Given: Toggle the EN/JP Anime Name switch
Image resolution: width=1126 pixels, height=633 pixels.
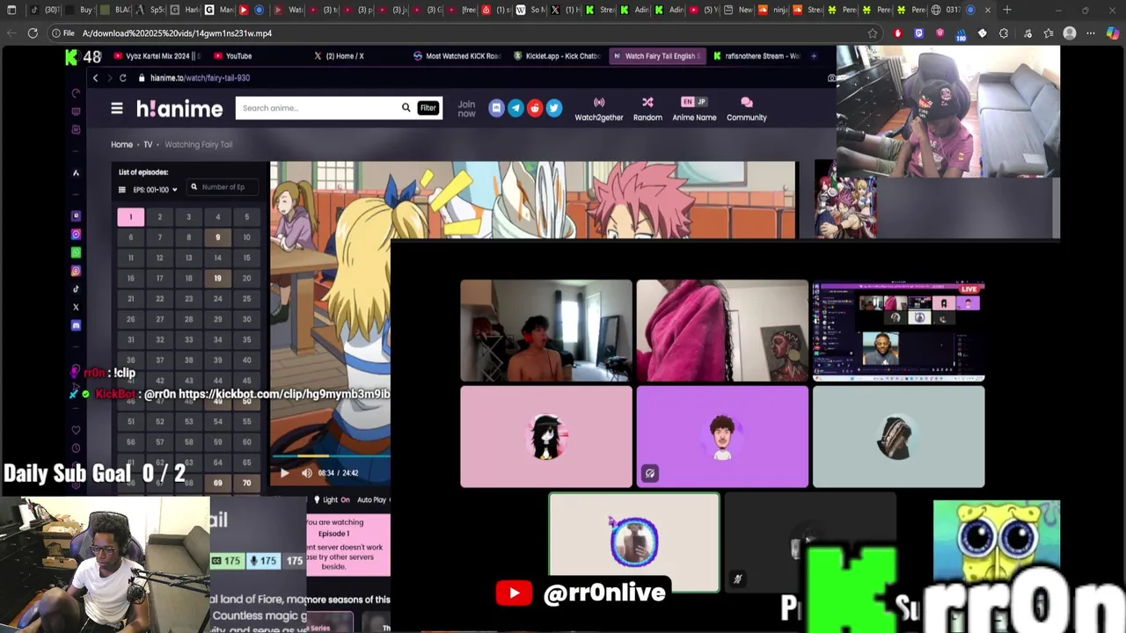Looking at the screenshot, I should click(x=694, y=101).
